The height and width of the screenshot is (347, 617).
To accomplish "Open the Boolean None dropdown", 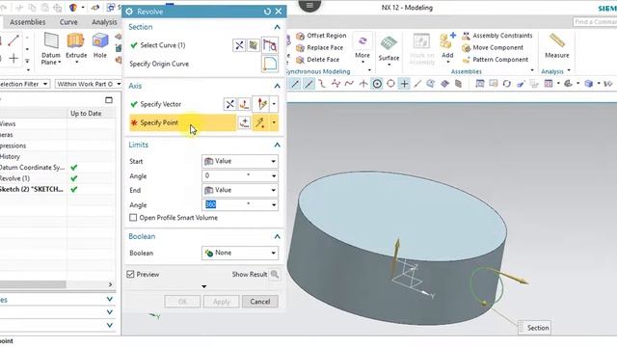I will pyautogui.click(x=240, y=253).
